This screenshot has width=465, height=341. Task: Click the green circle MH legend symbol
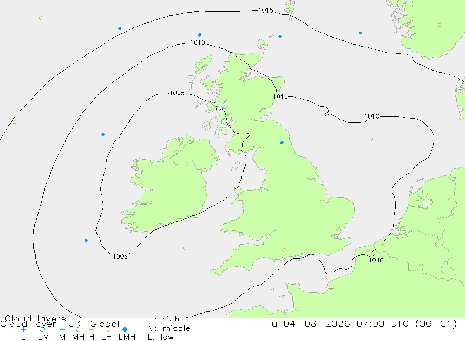(78, 329)
